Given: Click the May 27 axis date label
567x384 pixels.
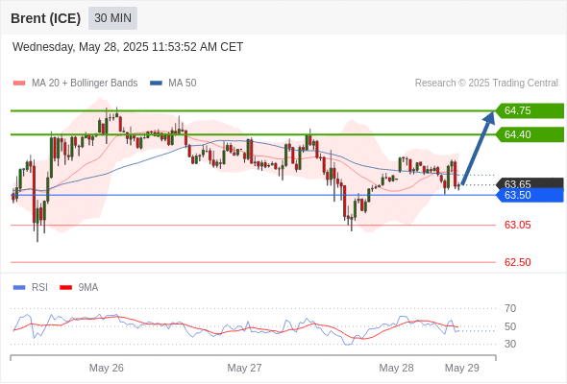Looking at the screenshot, I should tap(244, 368).
